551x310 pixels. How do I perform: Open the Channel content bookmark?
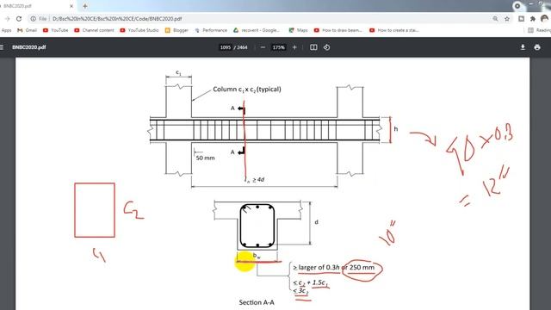pos(94,30)
